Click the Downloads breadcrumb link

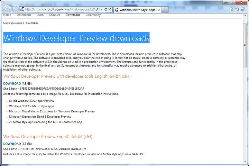(32, 23)
